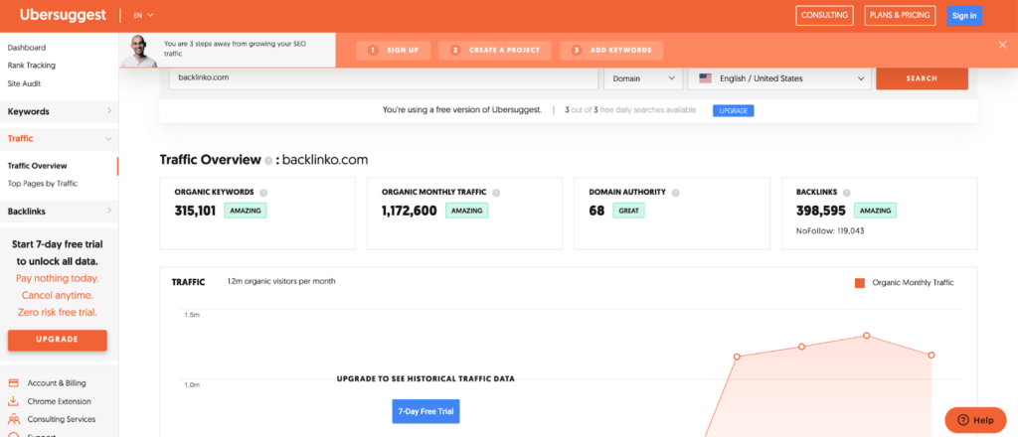
Task: Start the 7-Day Free Trial
Action: pos(427,410)
